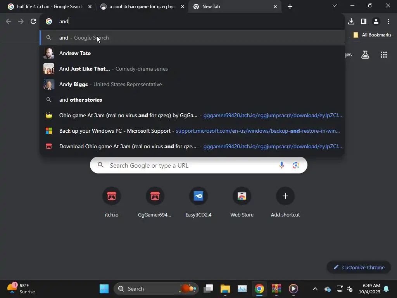Viewport: 397px width, 298px height.
Task: Open Windows Start menu
Action: pyautogui.click(x=104, y=289)
